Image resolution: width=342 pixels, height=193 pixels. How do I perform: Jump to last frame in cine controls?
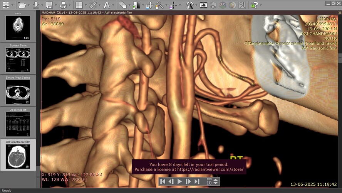coord(197,181)
